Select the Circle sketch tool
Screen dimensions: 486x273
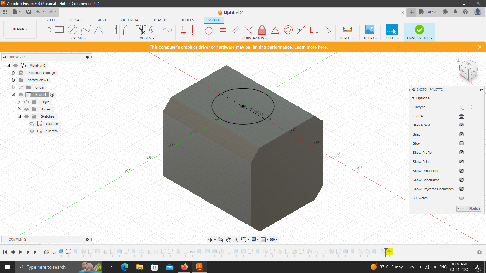pos(72,29)
